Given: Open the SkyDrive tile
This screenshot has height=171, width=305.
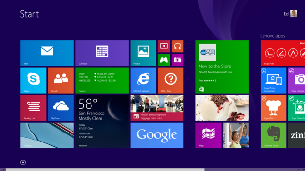Looking at the screenshot, I should pyautogui.click(x=61, y=108).
